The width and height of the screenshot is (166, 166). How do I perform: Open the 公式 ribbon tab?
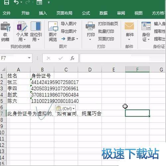86,13
